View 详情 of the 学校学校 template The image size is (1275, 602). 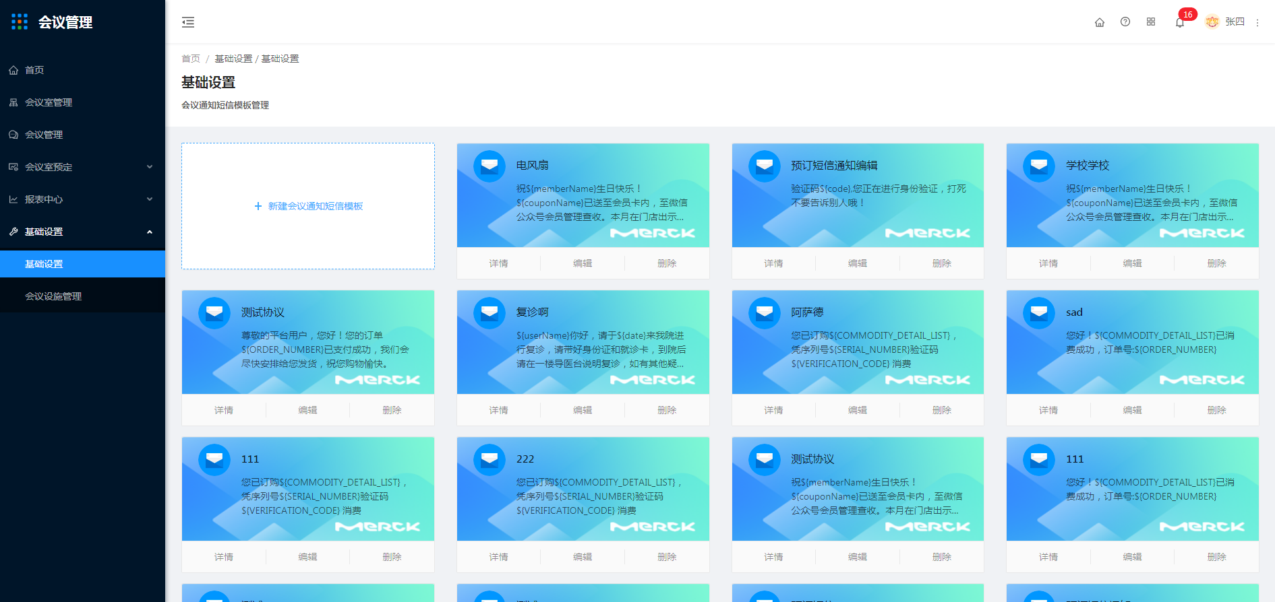1048,263
